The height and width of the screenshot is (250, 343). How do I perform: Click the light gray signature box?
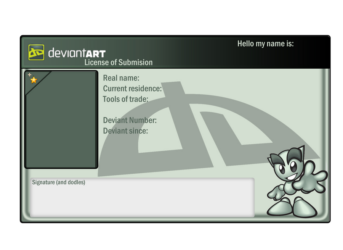(142, 197)
